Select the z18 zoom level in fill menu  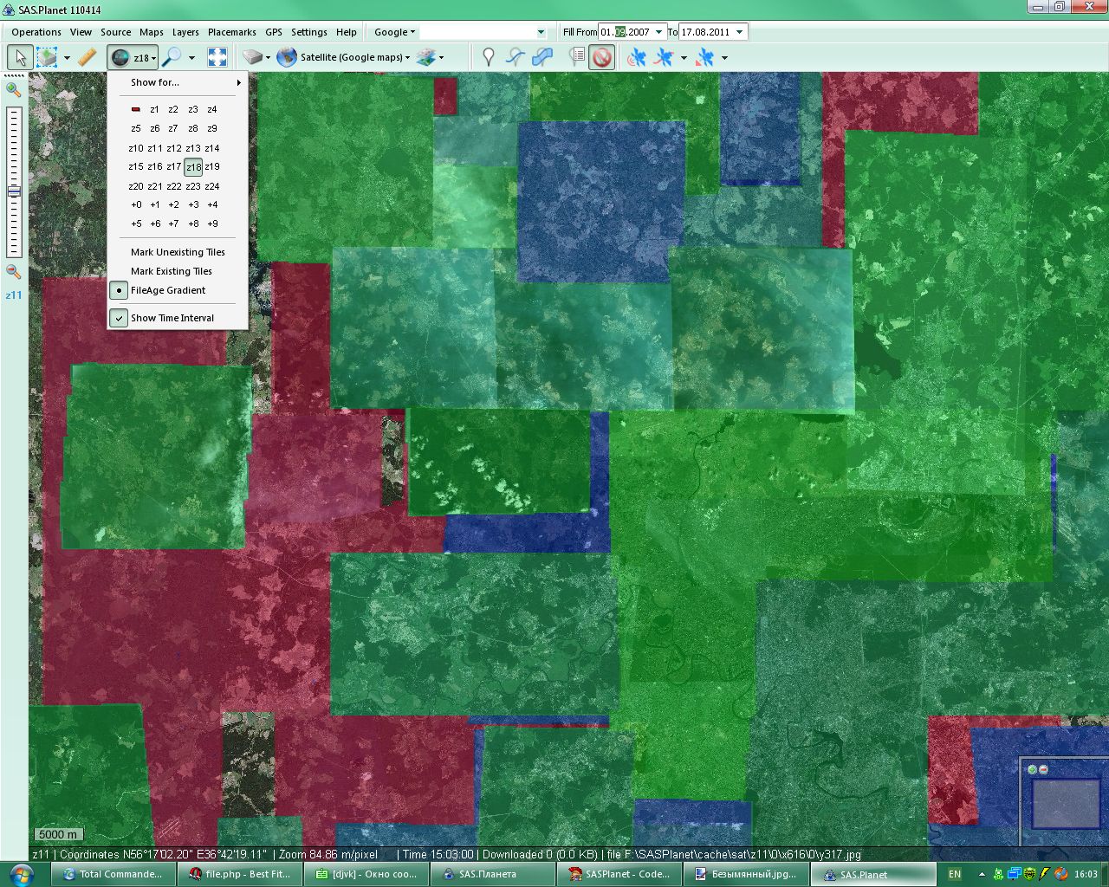tap(193, 167)
